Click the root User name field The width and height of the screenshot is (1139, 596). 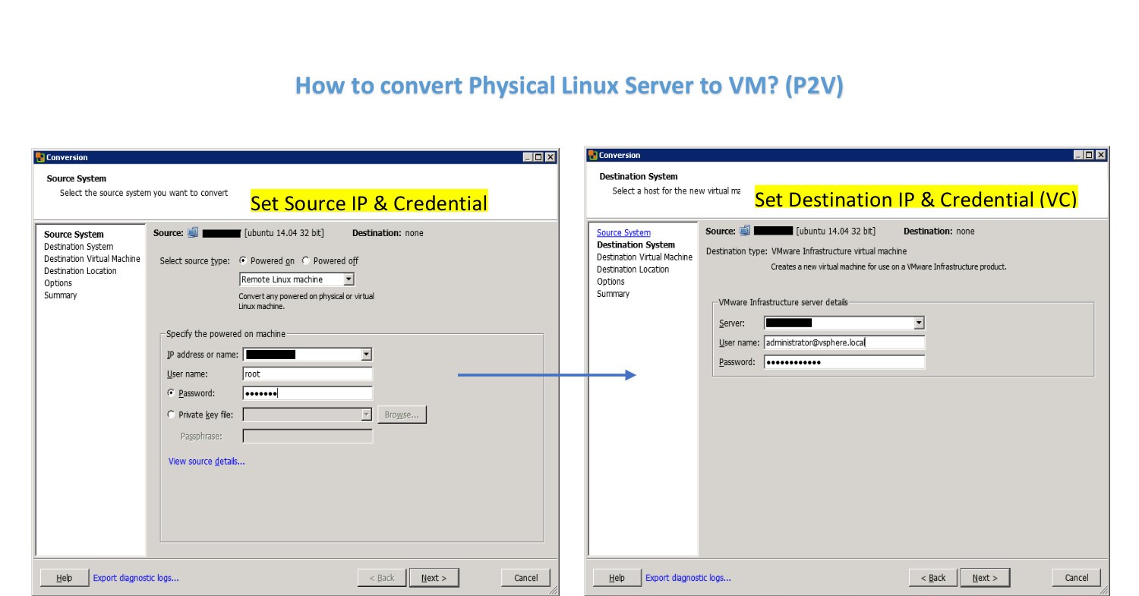308,374
